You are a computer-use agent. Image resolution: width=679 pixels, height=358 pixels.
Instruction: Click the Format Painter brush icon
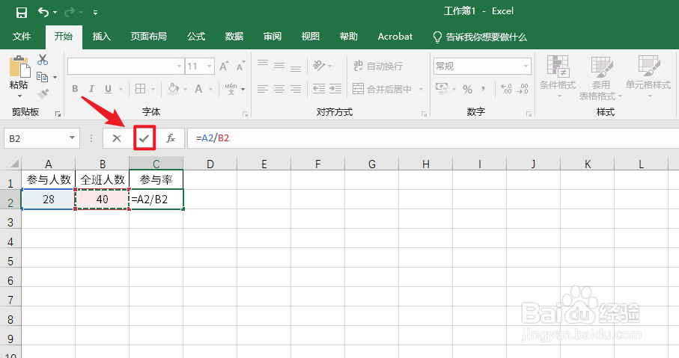(43, 93)
